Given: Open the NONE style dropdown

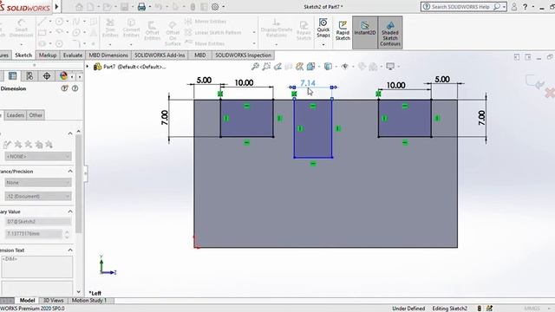Looking at the screenshot, I should point(38,156).
